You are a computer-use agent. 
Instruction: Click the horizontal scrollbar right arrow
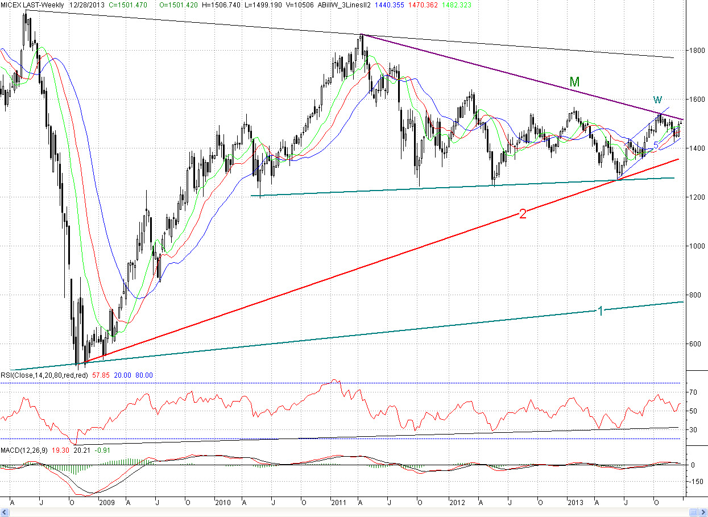(x=704, y=513)
